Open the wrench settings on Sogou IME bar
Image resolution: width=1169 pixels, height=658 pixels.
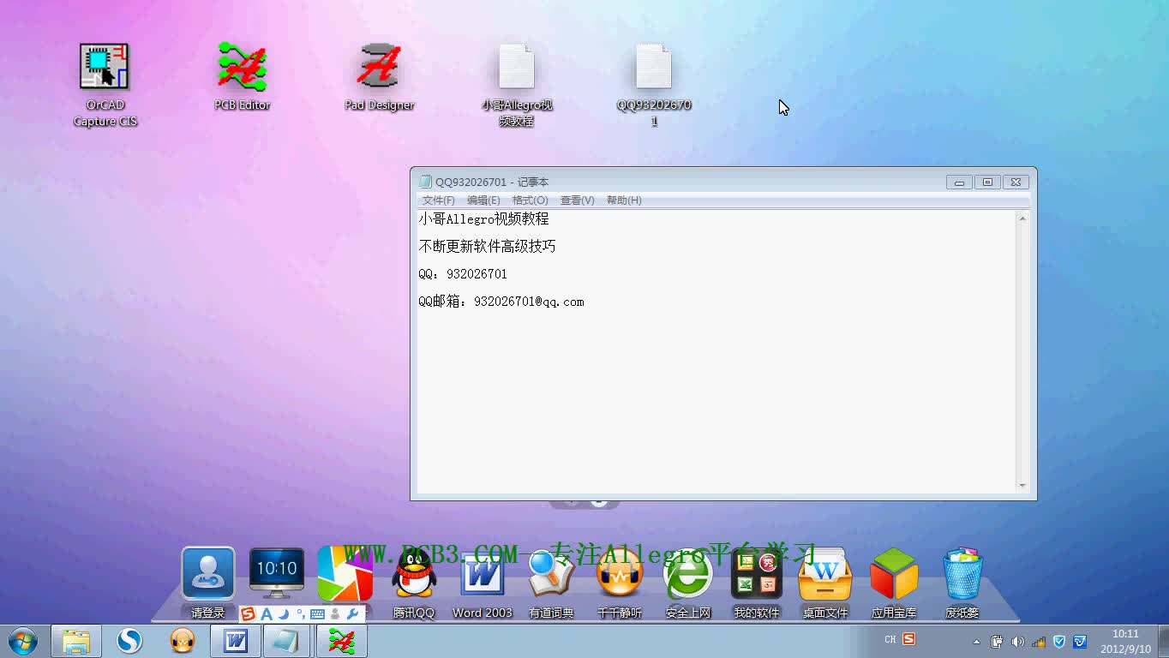pyautogui.click(x=351, y=613)
